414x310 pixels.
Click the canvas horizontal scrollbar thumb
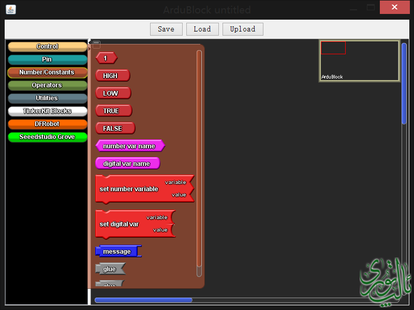click(x=143, y=300)
